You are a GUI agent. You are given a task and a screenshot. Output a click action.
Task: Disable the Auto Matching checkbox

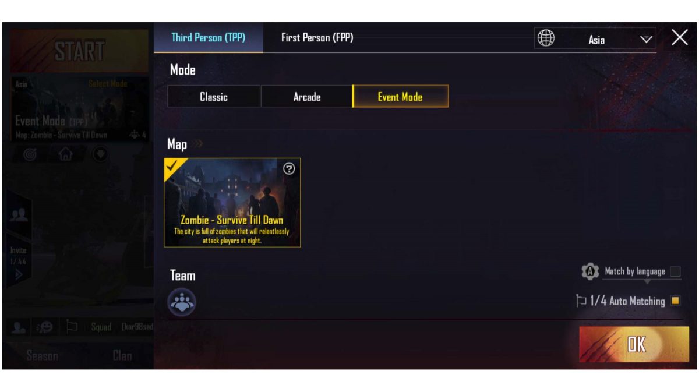[x=675, y=301]
